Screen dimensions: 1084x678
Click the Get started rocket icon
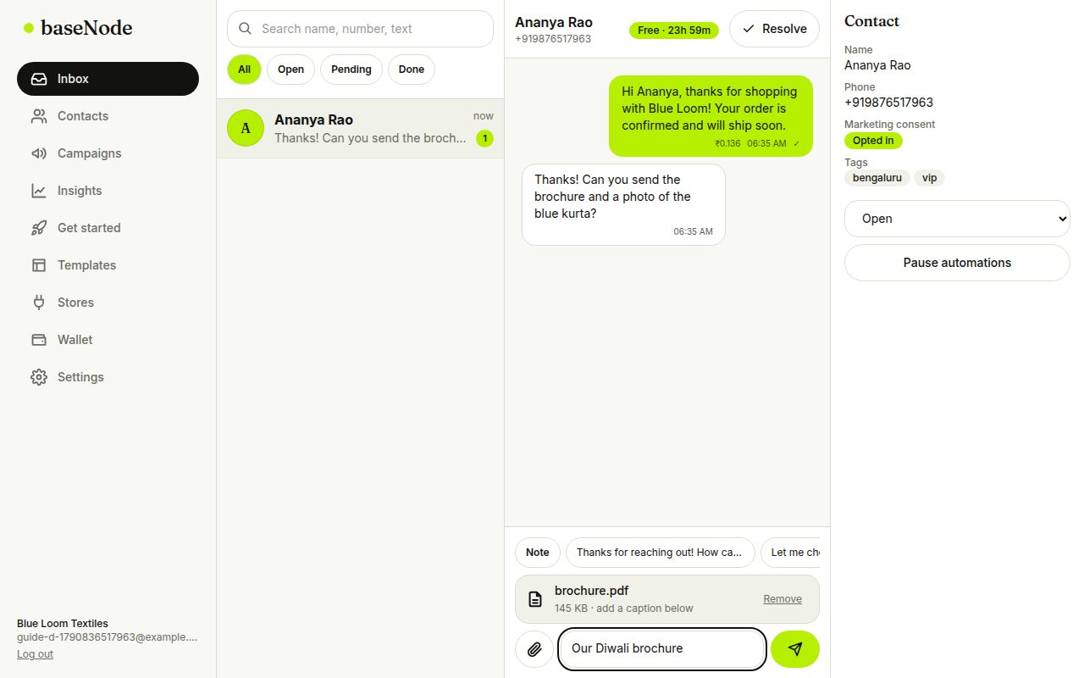coord(39,228)
